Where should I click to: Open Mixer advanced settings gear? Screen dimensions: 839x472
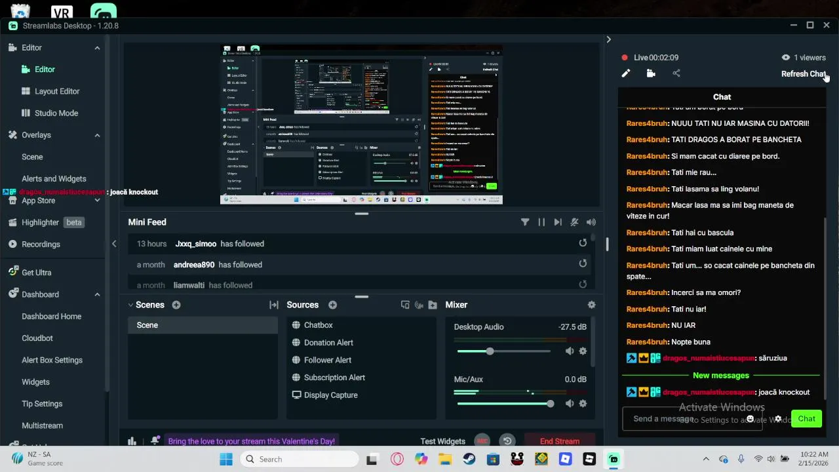click(x=591, y=305)
